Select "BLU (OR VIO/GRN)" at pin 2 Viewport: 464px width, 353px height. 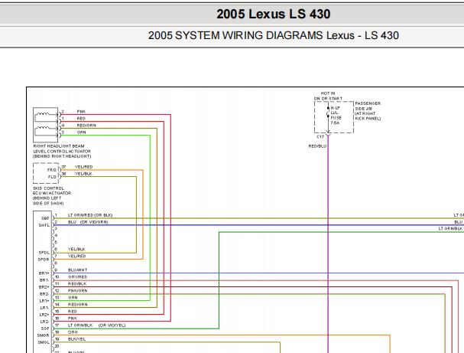pyautogui.click(x=88, y=222)
